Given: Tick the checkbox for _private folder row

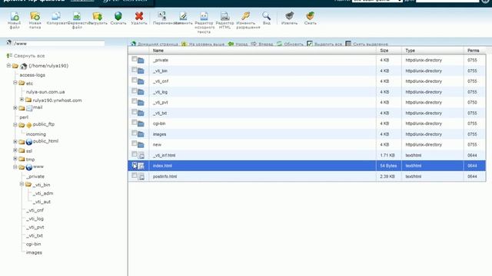Looking at the screenshot, I should pos(134,59).
